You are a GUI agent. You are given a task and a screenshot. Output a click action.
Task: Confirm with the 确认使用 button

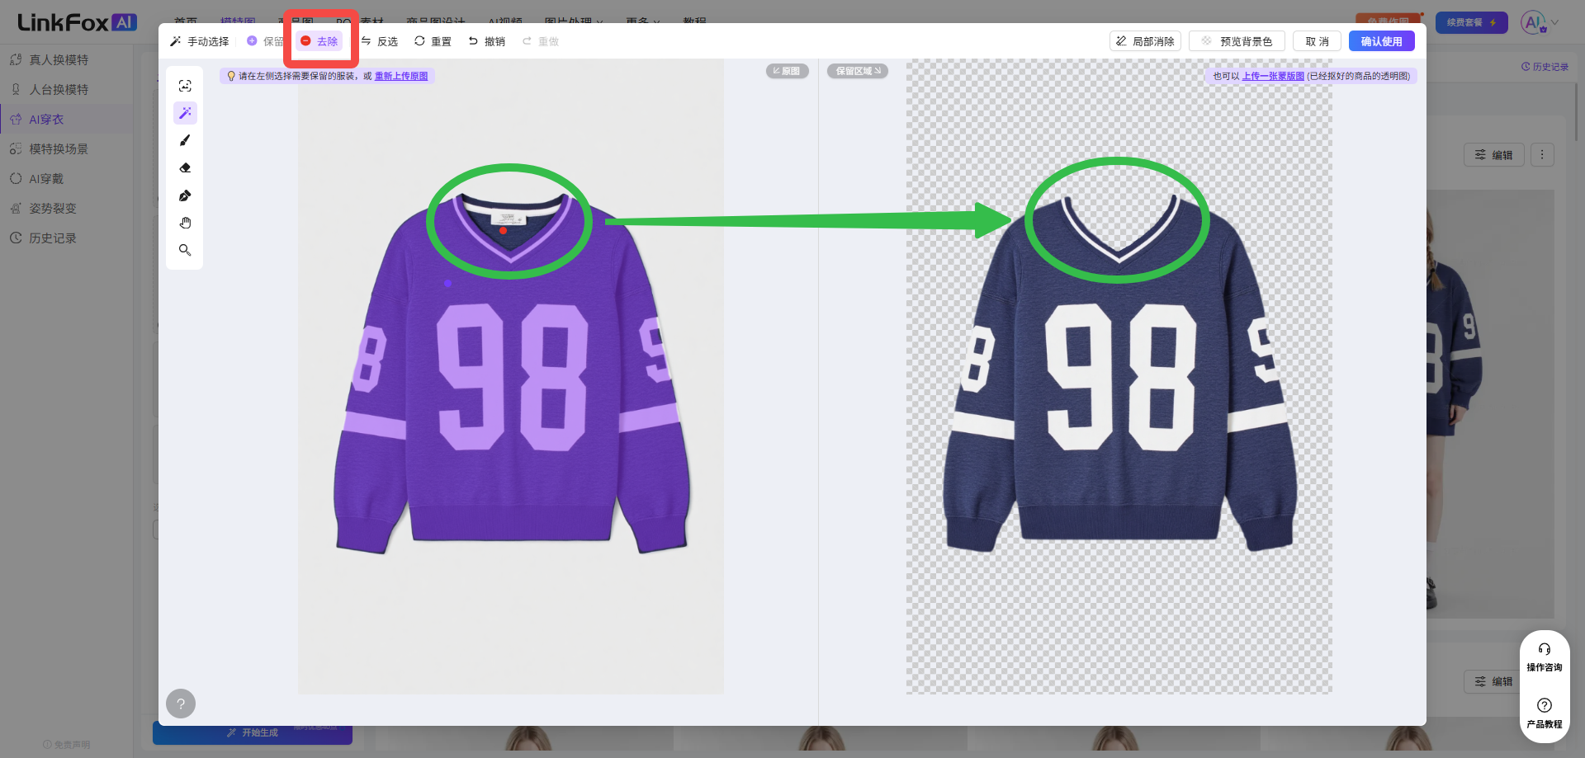click(1382, 41)
